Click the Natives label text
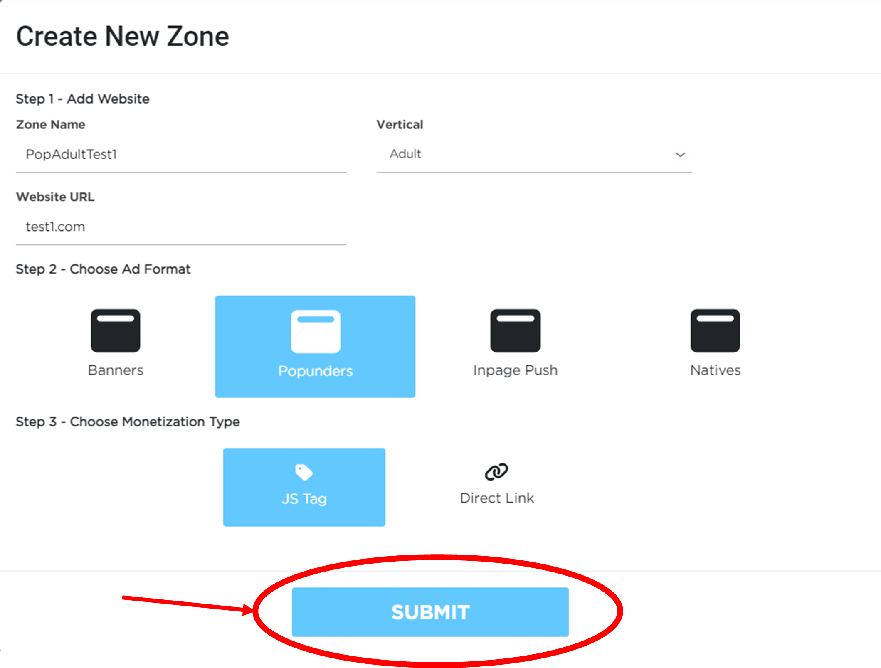The height and width of the screenshot is (668, 881). pyautogui.click(x=715, y=370)
